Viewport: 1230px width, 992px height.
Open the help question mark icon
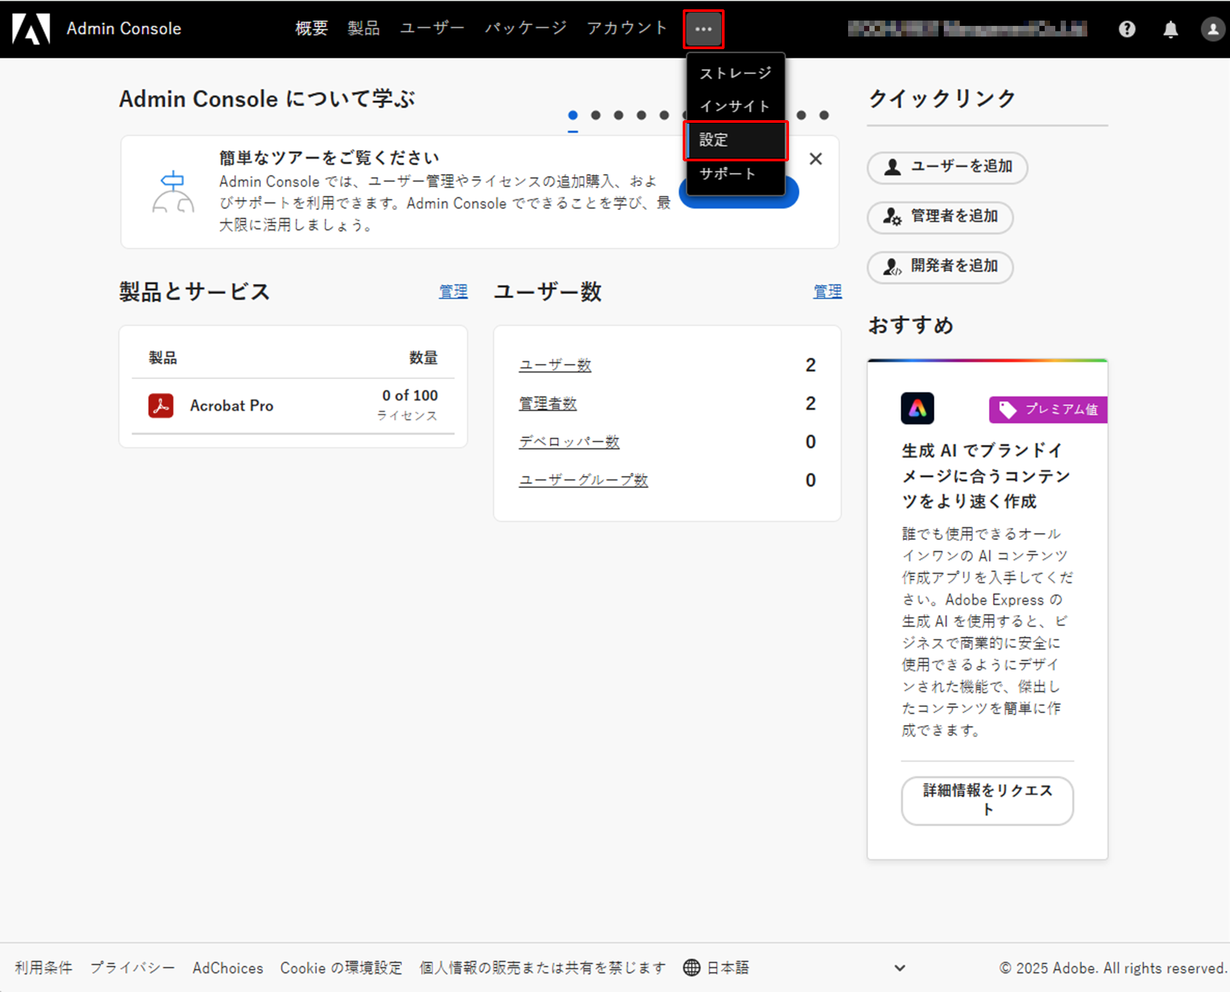pos(1126,29)
